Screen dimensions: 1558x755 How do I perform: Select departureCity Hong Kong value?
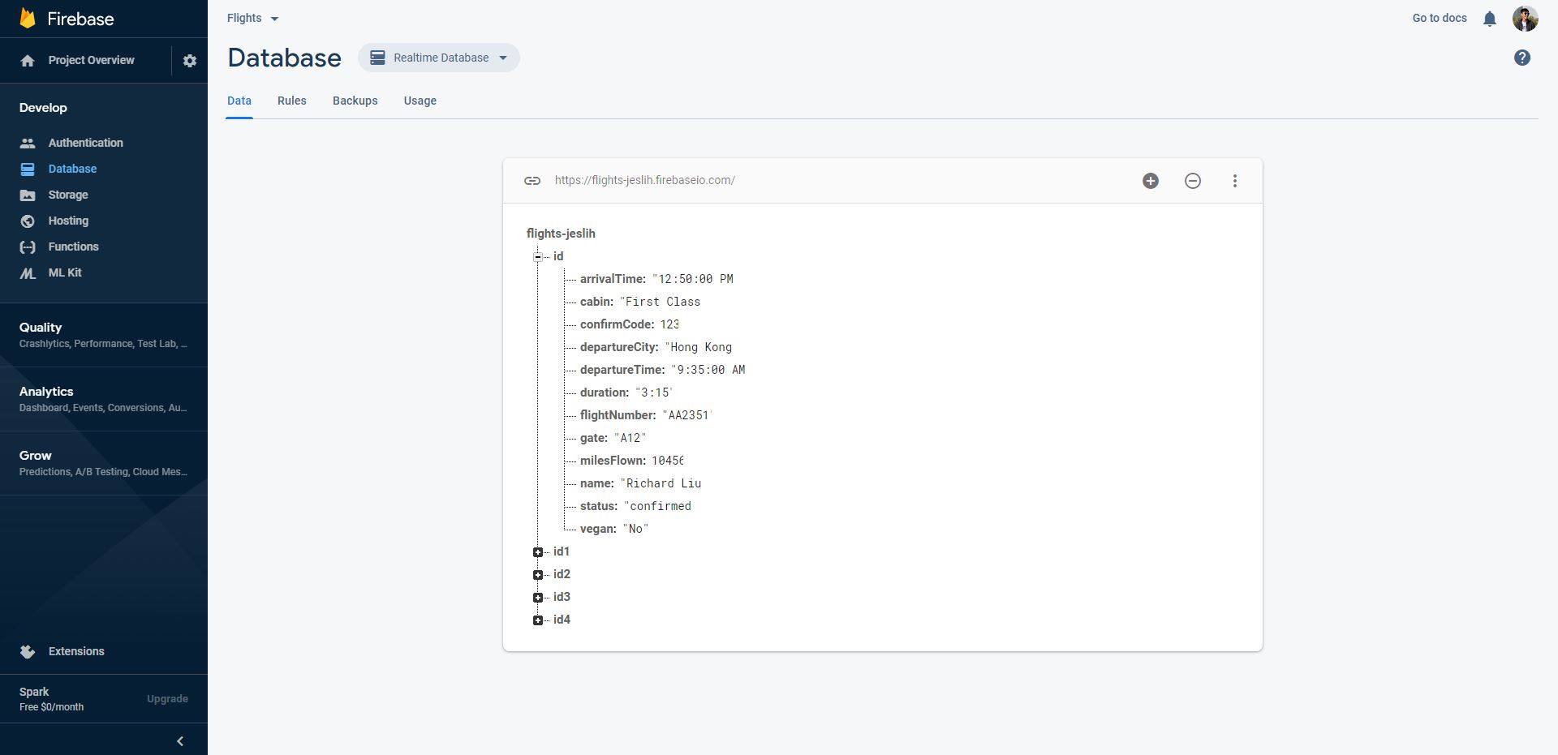point(699,347)
